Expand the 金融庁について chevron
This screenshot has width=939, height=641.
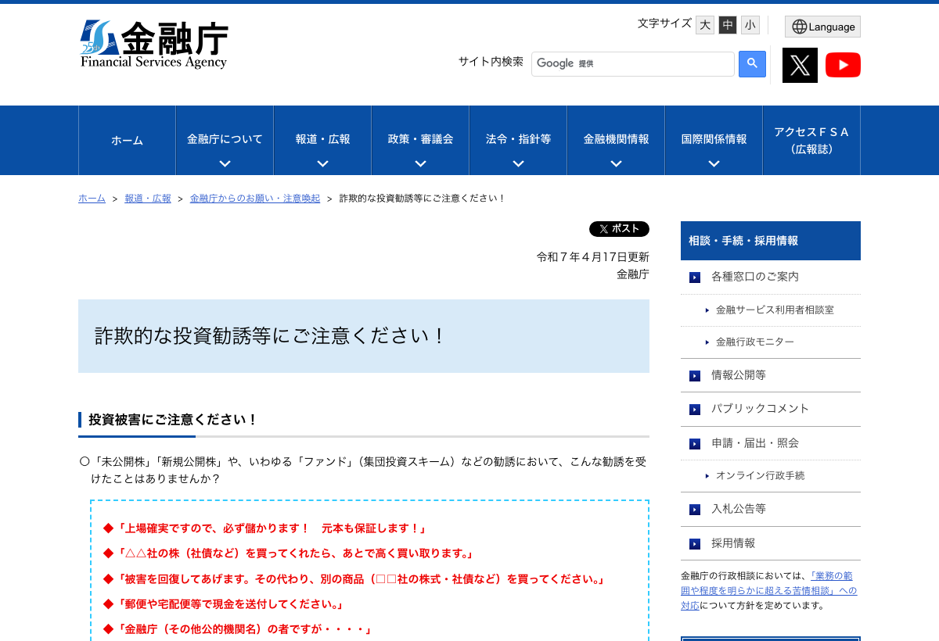click(x=225, y=163)
